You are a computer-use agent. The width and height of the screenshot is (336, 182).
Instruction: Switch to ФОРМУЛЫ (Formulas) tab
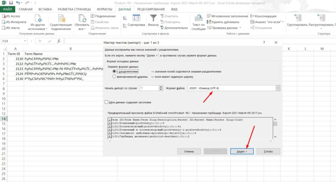[x=104, y=9]
